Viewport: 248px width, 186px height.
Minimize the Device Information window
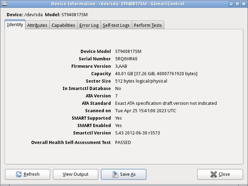click(231, 4)
